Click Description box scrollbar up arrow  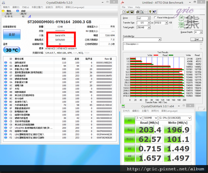pos(201,44)
